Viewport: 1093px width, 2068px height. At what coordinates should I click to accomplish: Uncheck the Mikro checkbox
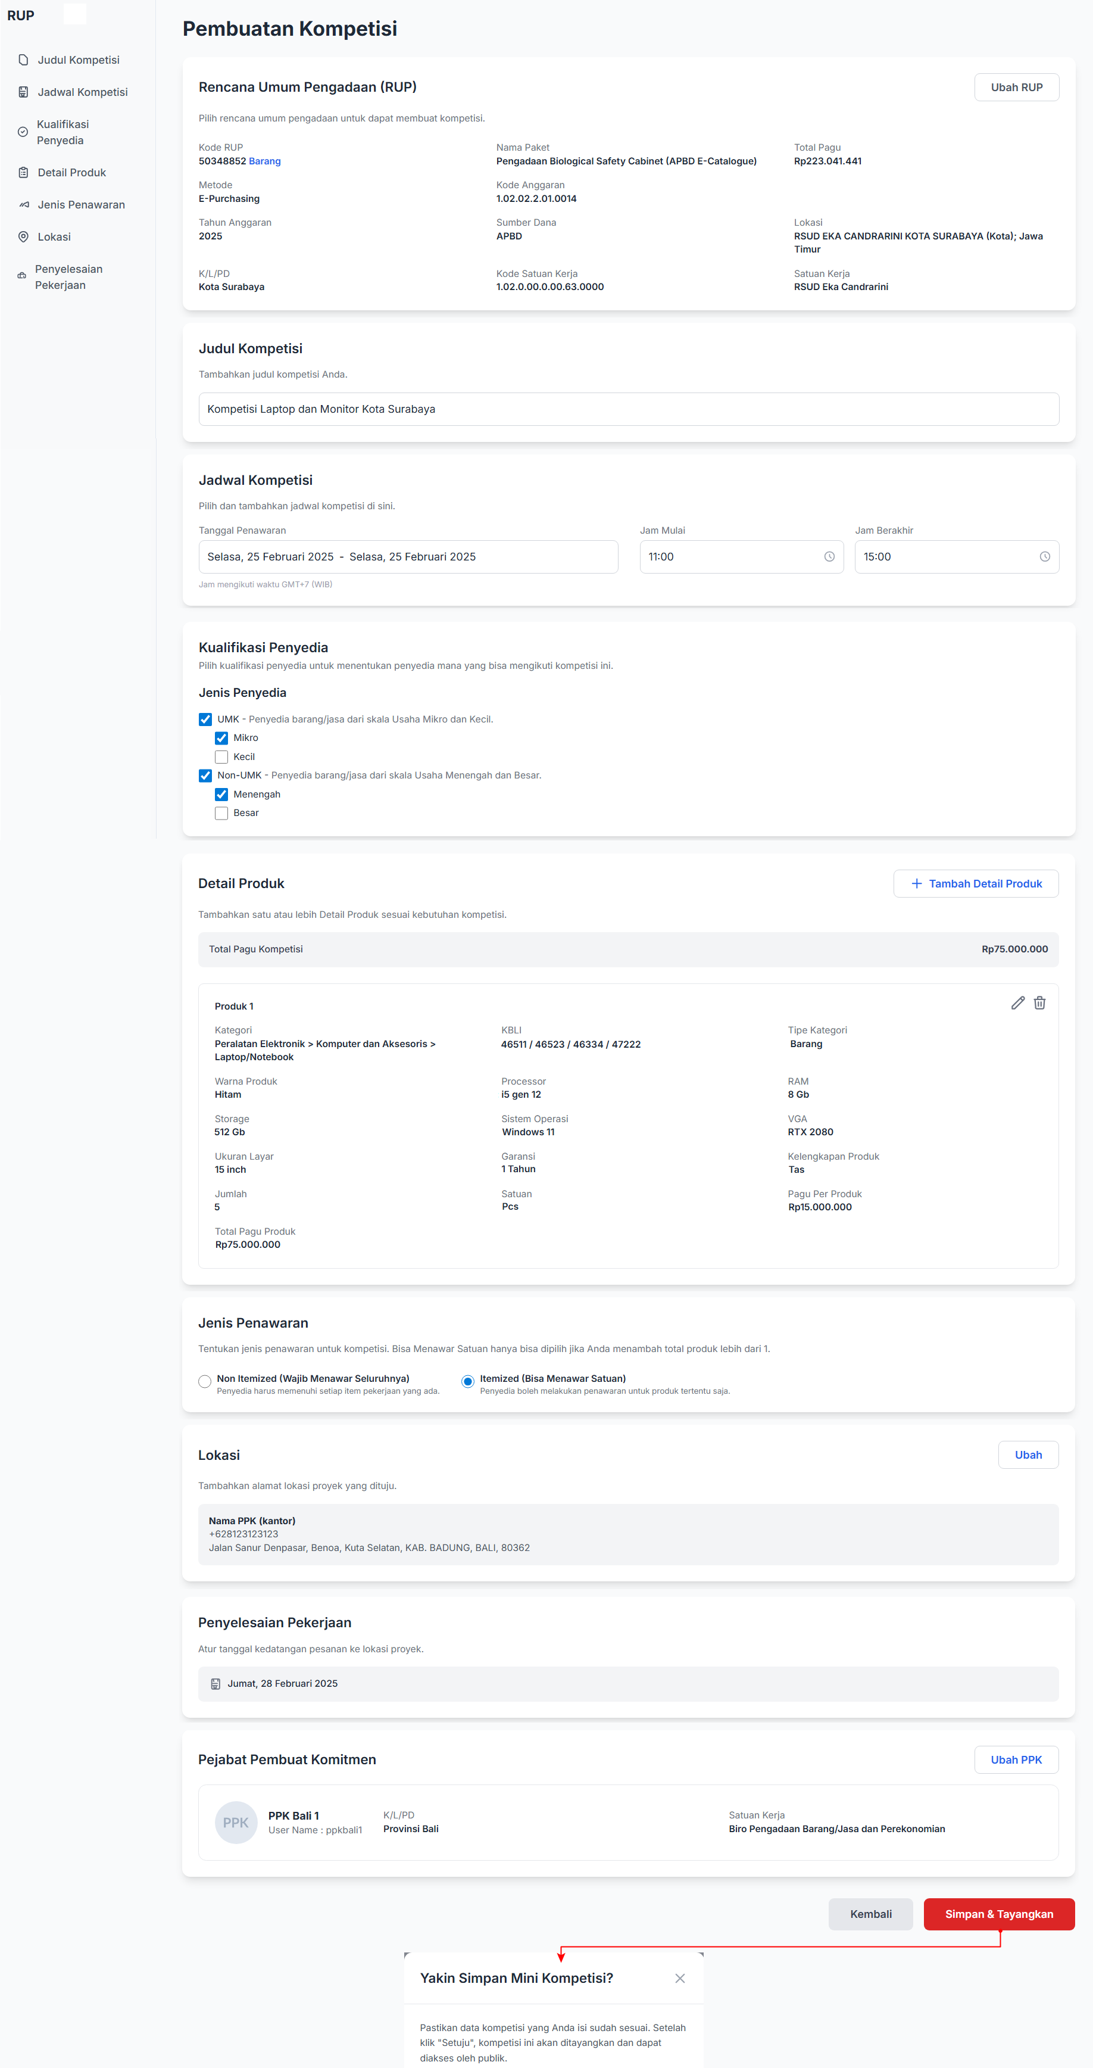pos(221,738)
